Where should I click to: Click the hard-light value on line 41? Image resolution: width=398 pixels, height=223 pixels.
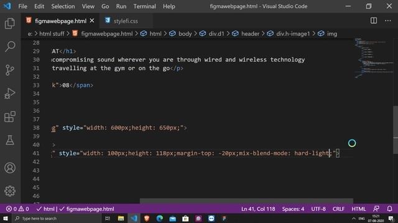pyautogui.click(x=312, y=153)
